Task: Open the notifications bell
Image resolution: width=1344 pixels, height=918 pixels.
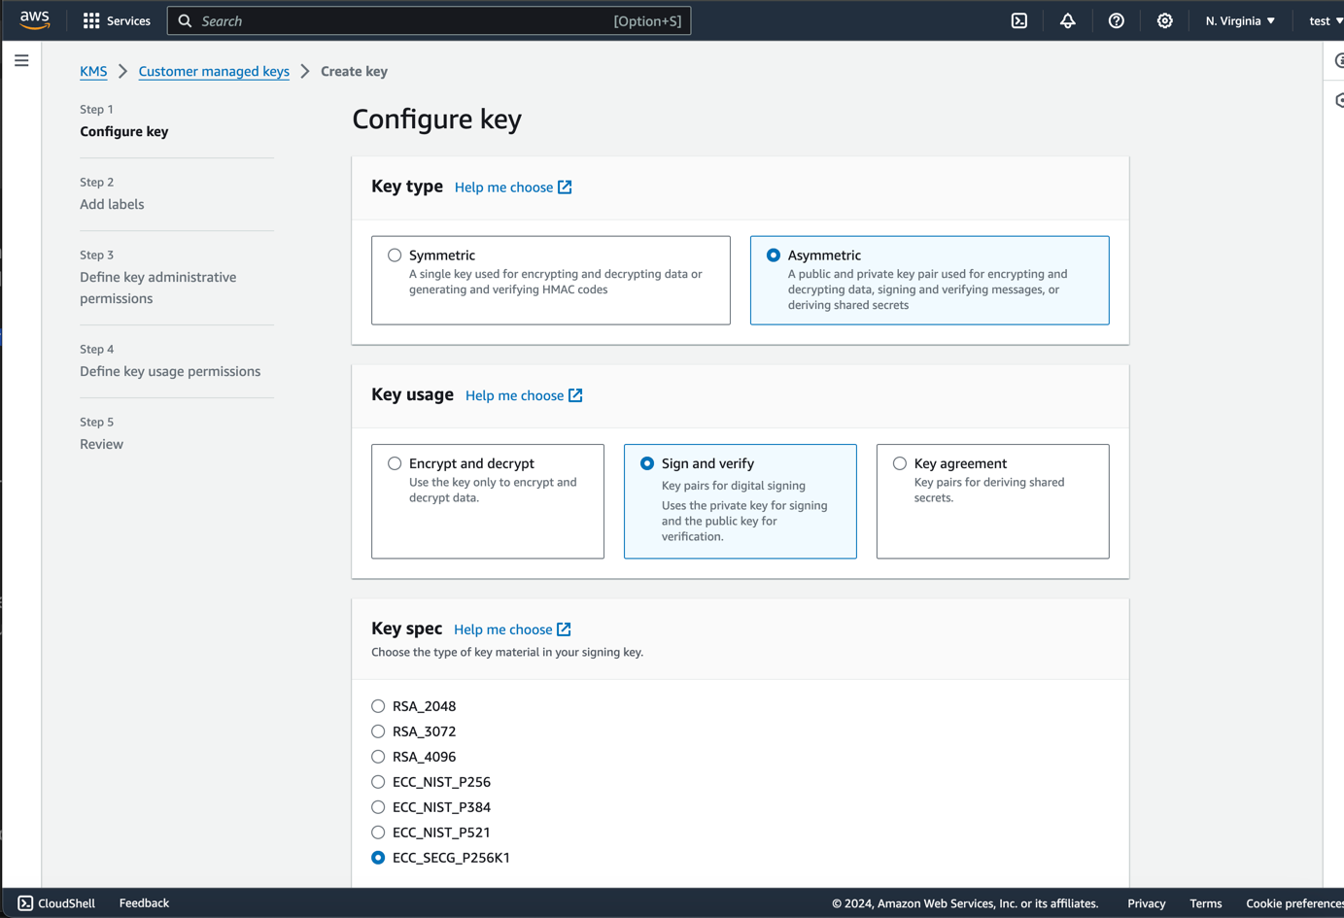Action: tap(1068, 20)
